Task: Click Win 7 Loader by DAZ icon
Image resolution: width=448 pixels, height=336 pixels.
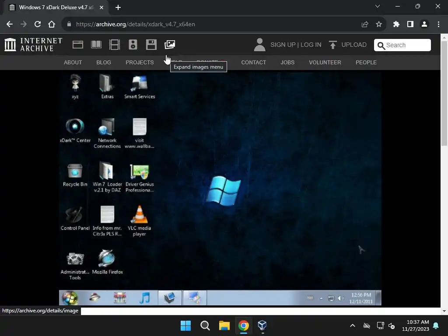Action: [107, 177]
